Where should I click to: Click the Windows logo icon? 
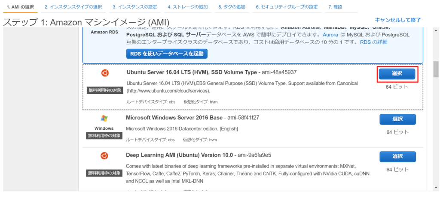click(104, 118)
